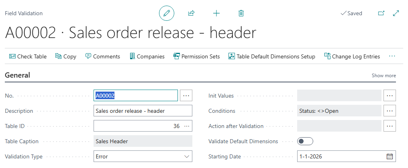Click the No. field A00002
The image size is (408, 168).
[136, 96]
